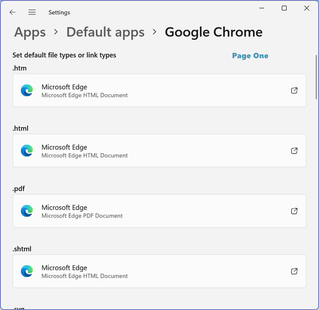319x310 pixels.
Task: Open external-link icon in .pdf row
Action: click(294, 211)
